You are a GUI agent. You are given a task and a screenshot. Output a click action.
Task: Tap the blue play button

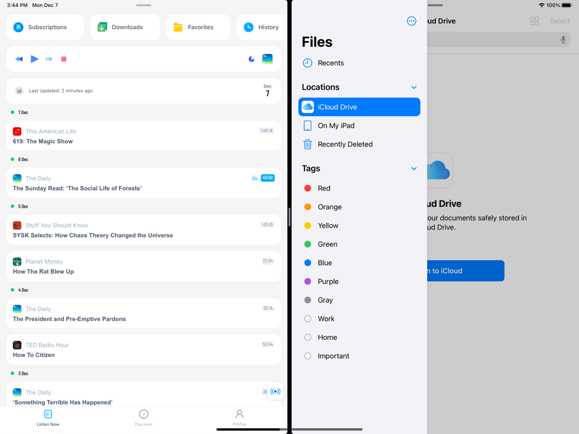(34, 59)
